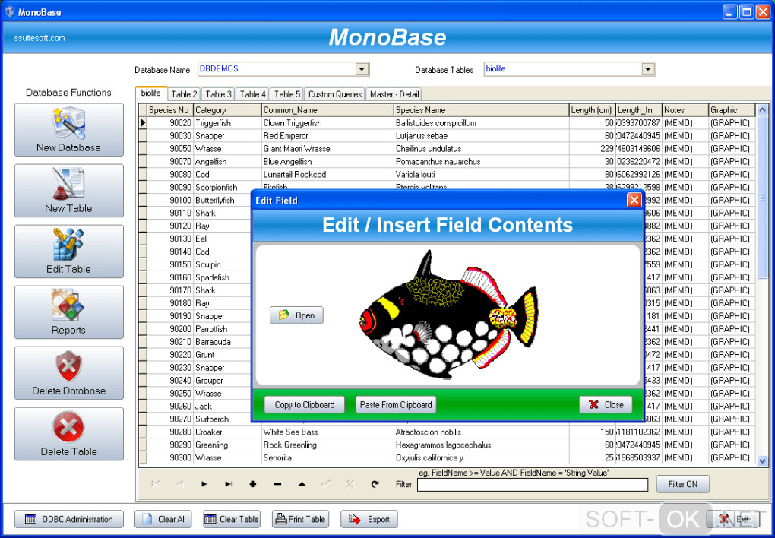775x538 pixels.
Task: Click the clown triggerfish image in dialog
Action: [x=448, y=315]
